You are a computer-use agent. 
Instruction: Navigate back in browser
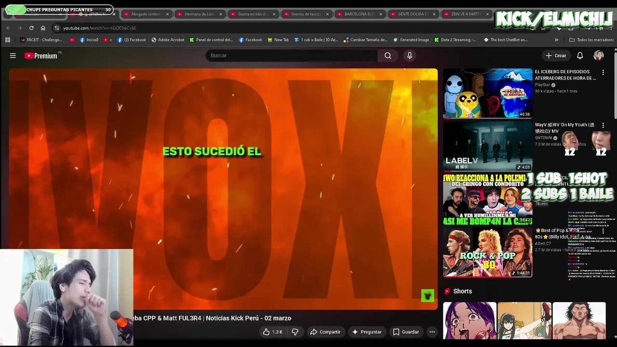pyautogui.click(x=8, y=28)
